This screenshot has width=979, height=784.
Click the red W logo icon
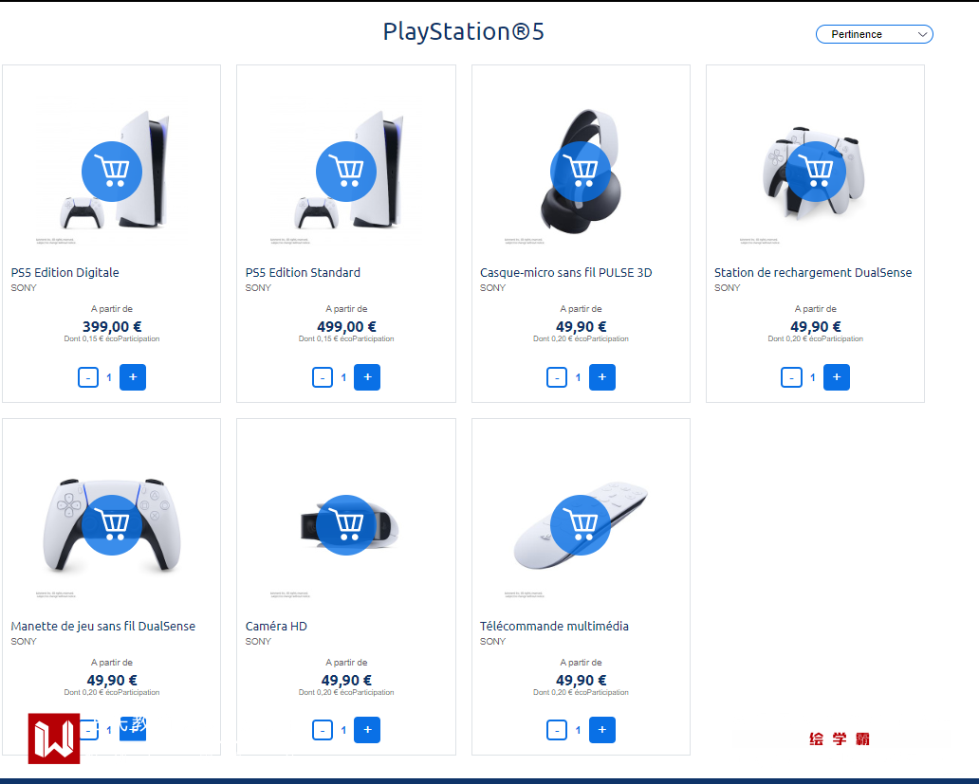(x=54, y=739)
